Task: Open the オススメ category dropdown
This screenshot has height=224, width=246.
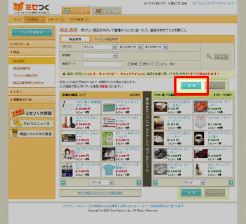Action: [100, 47]
